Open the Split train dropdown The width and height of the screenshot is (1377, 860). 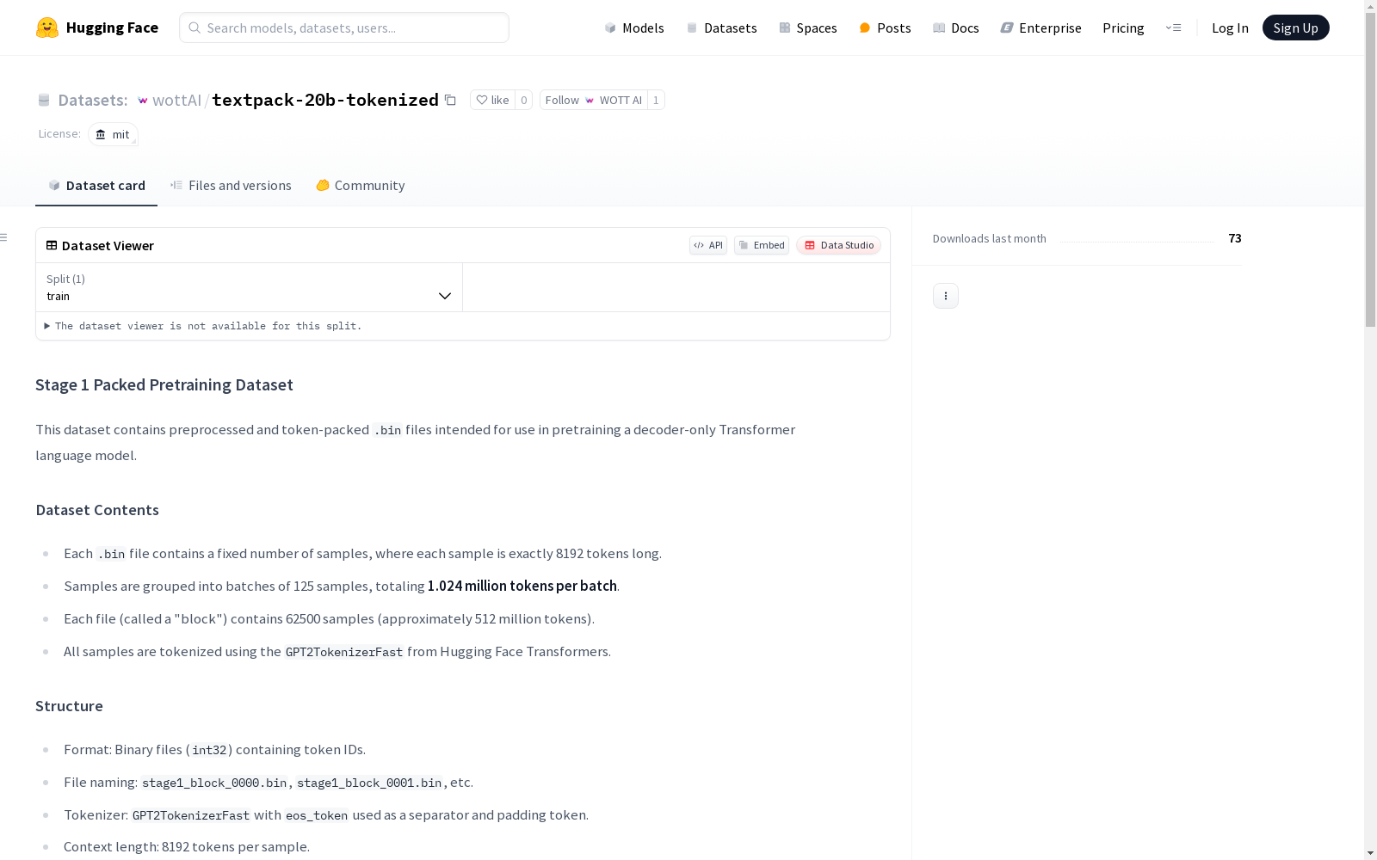[249, 287]
